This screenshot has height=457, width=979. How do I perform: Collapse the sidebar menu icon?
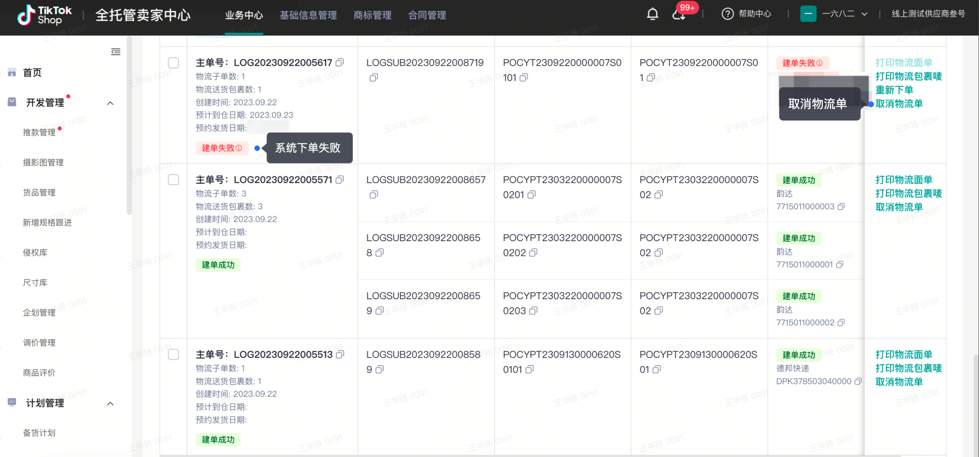coord(115,52)
